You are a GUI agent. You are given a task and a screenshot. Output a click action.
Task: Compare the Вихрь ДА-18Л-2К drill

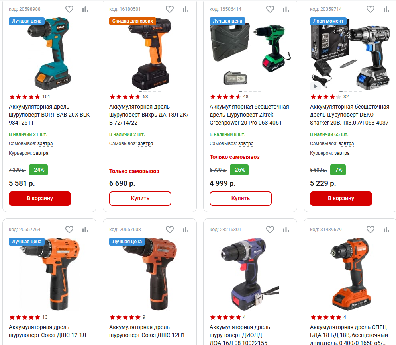(x=186, y=9)
